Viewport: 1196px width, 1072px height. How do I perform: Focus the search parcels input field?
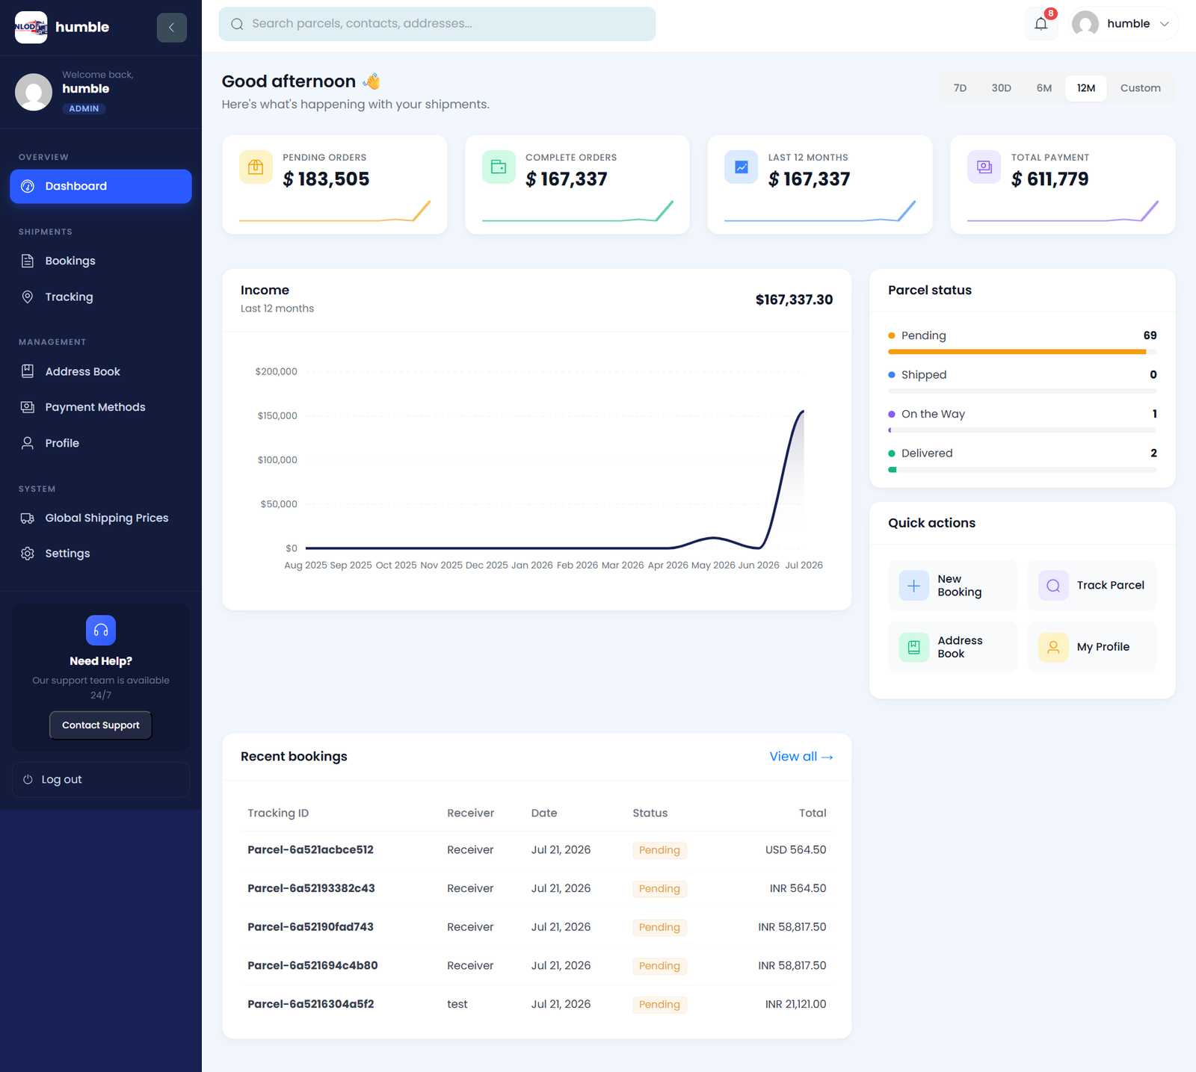pyautogui.click(x=437, y=24)
